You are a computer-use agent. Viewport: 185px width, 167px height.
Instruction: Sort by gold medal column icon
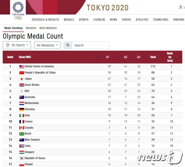108,57
